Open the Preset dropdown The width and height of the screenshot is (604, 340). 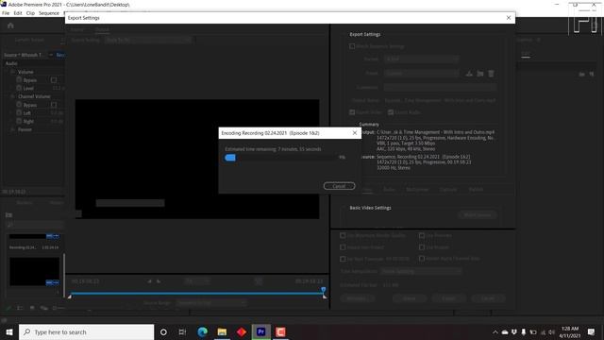pyautogui.click(x=421, y=74)
